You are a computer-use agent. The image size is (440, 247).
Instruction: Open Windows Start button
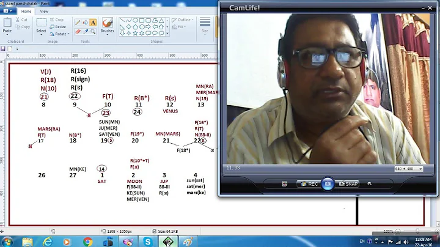[x=7, y=241]
